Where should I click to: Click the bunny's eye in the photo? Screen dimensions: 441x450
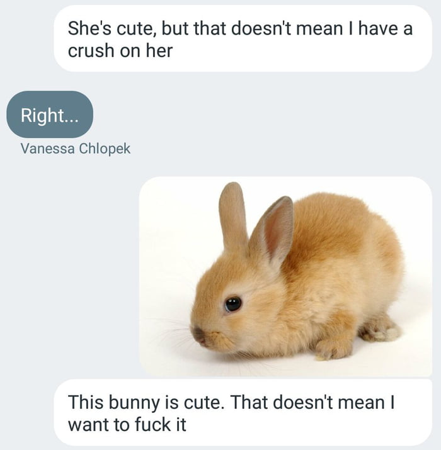click(233, 304)
